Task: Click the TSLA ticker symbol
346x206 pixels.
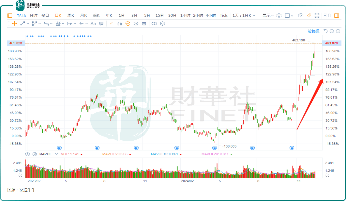Action: [21, 16]
